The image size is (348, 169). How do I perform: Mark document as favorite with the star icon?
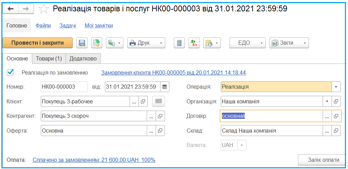tap(44, 9)
